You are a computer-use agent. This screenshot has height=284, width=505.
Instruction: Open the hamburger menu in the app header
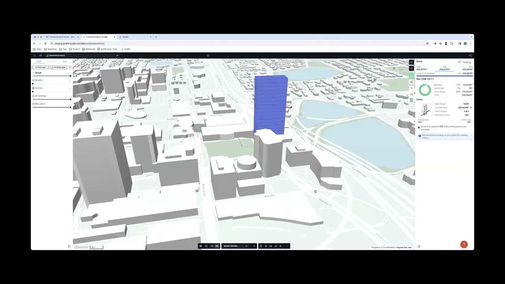[x=35, y=55]
